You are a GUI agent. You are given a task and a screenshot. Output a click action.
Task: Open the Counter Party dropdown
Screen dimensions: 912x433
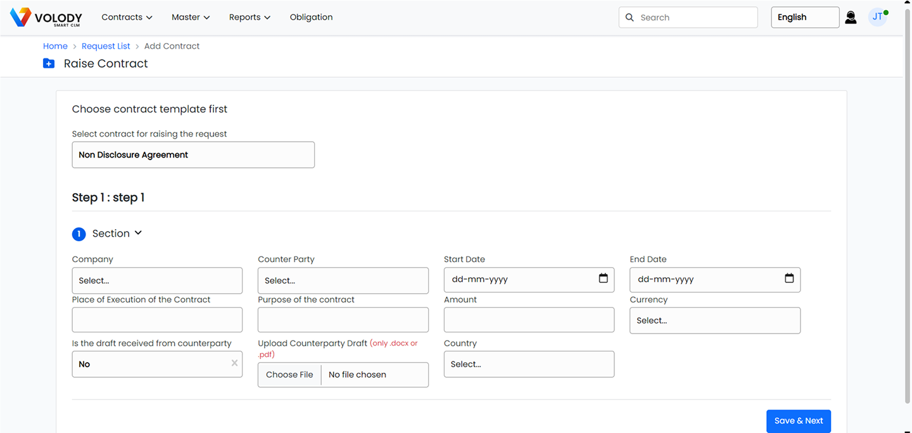pos(343,280)
